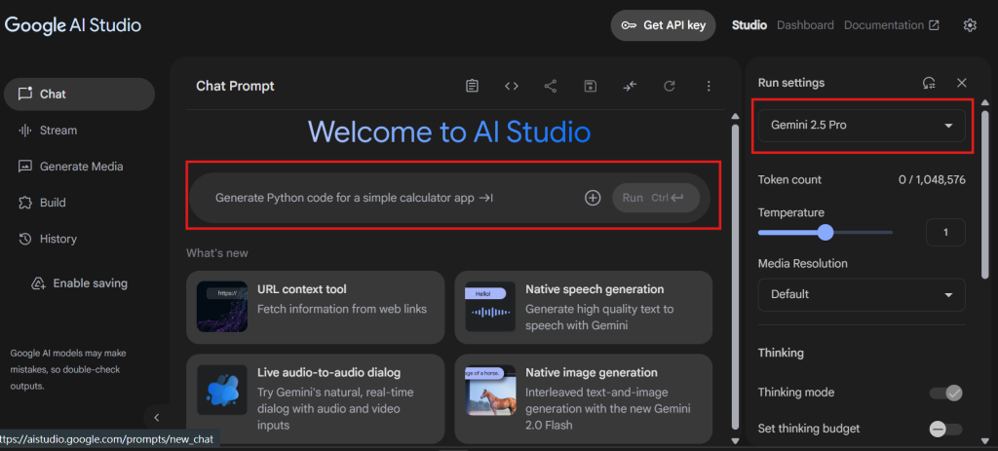Click the URL context tool thumbnail

pyautogui.click(x=222, y=307)
